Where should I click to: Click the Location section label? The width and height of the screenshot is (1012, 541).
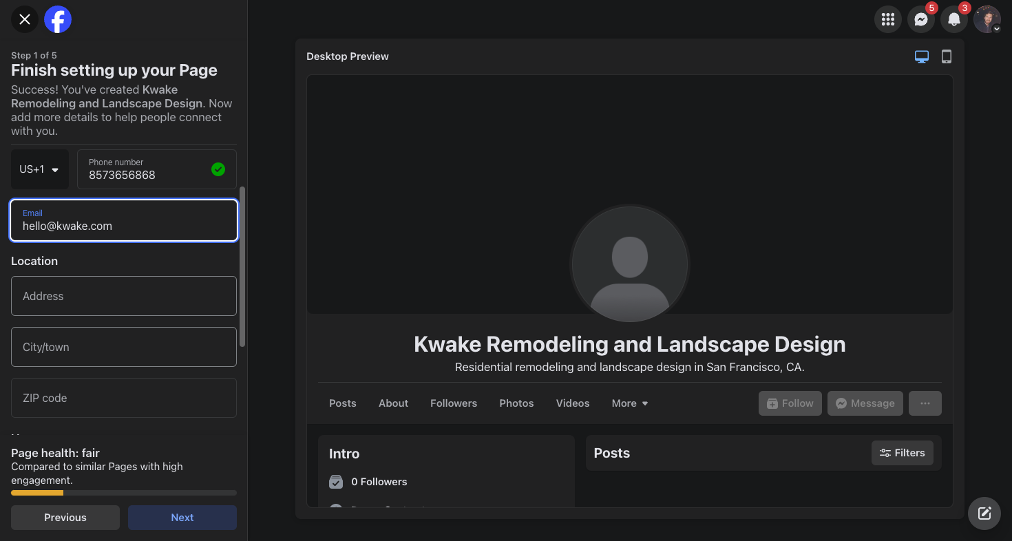(x=34, y=261)
